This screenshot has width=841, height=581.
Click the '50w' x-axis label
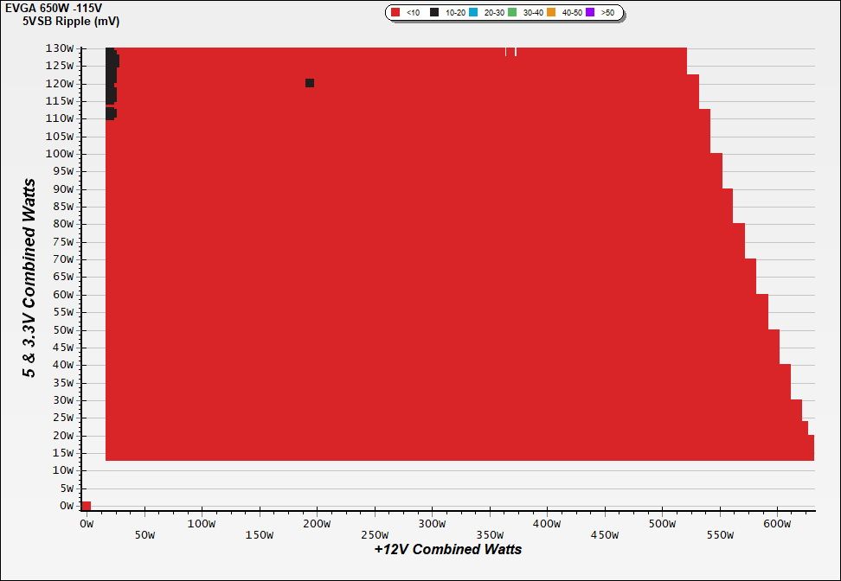[144, 535]
